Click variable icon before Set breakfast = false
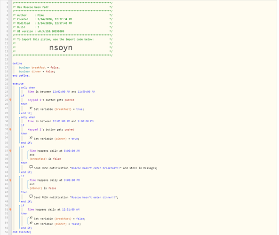Screen dimensions: 279x235 31,218
